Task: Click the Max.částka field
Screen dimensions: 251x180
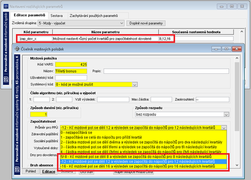Action: [161, 99]
